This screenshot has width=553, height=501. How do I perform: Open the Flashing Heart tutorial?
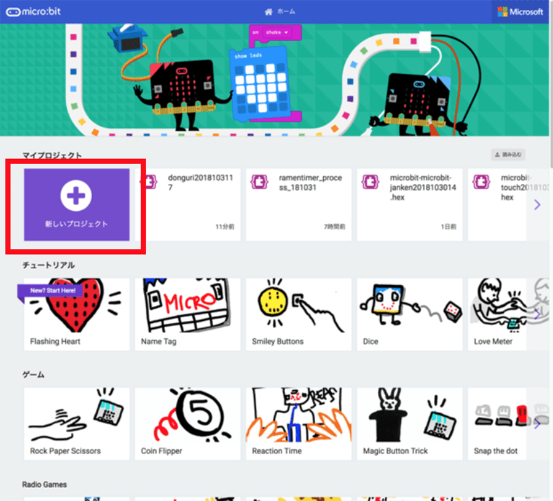77,314
